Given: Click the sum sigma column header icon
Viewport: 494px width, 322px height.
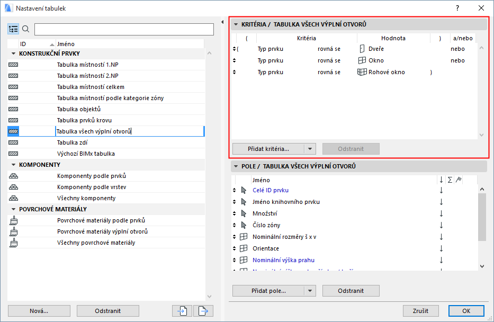Looking at the screenshot, I should pyautogui.click(x=450, y=180).
